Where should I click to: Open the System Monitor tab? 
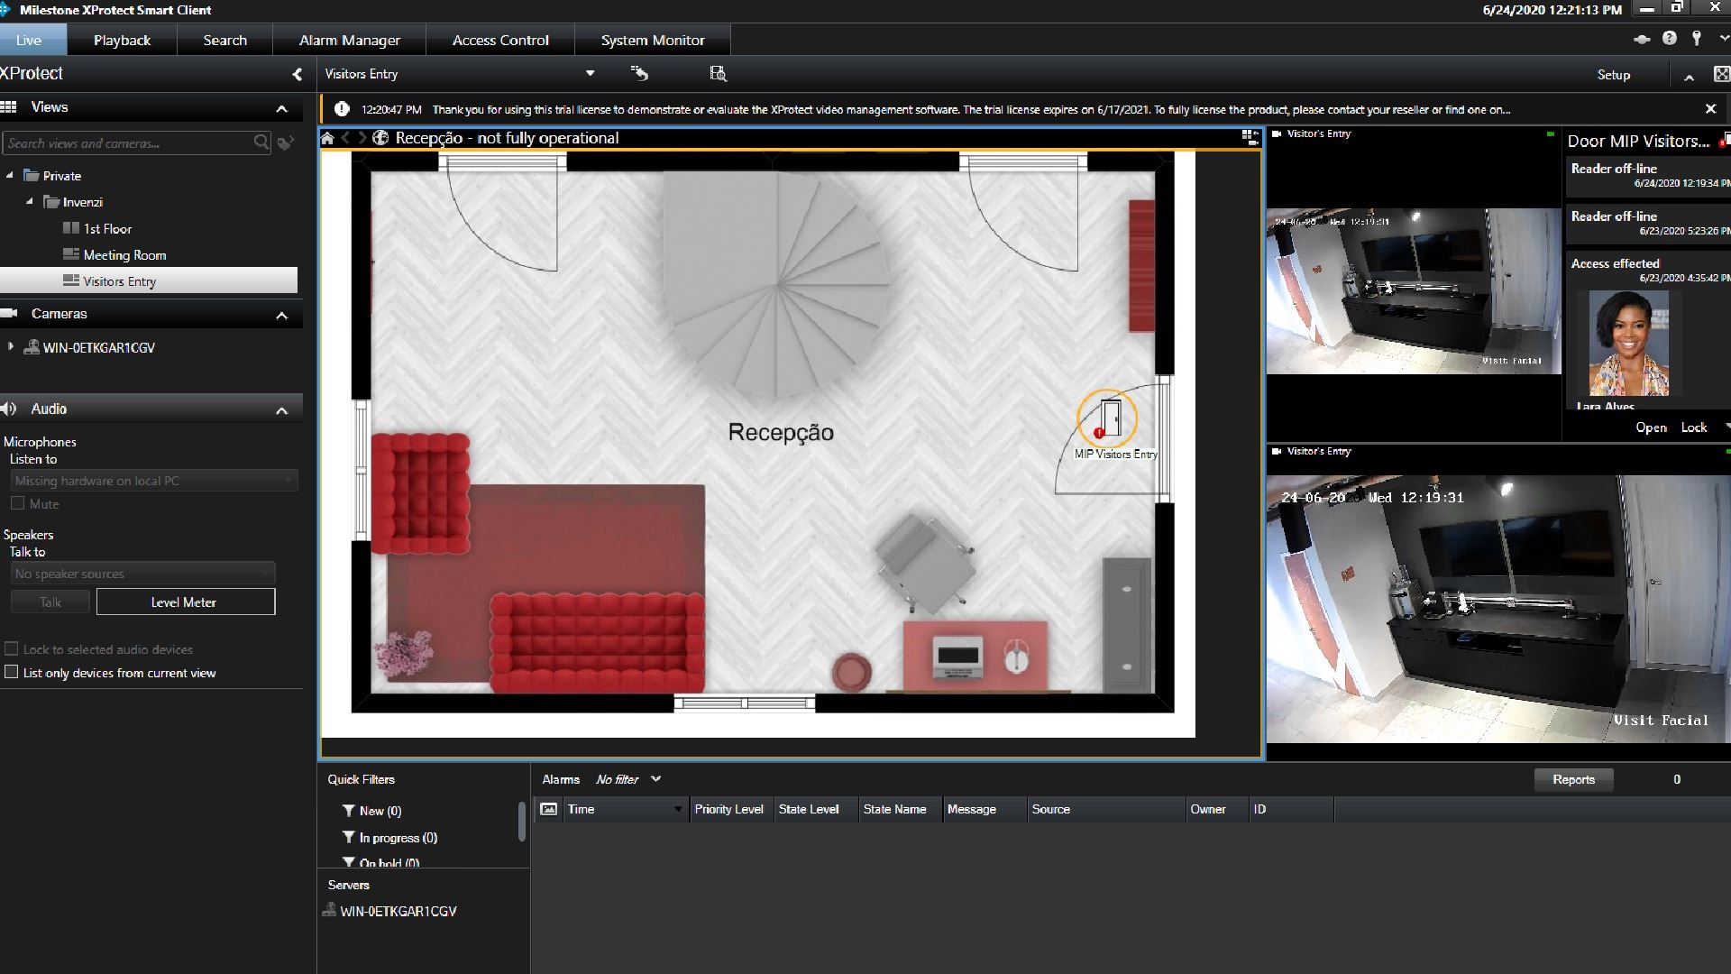click(653, 40)
